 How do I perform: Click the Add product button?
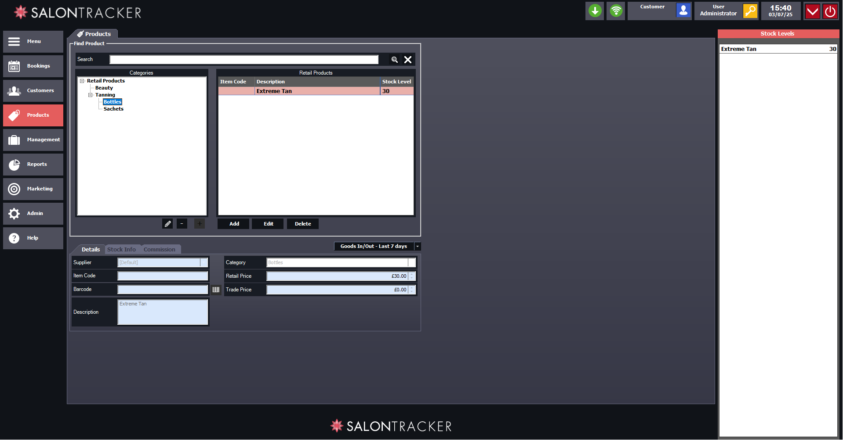tap(234, 224)
